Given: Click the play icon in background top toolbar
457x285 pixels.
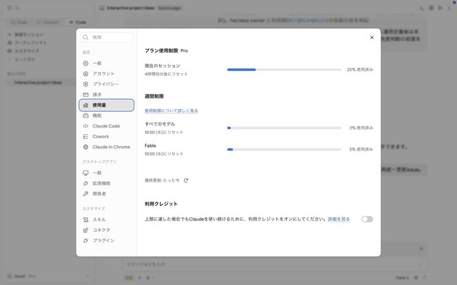Looking at the screenshot, I should [440, 8].
